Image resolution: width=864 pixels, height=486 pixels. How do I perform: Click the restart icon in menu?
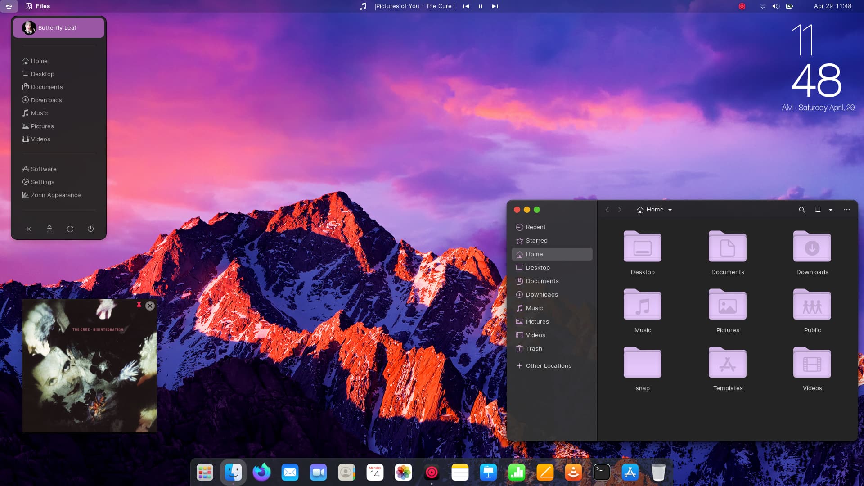pyautogui.click(x=70, y=229)
